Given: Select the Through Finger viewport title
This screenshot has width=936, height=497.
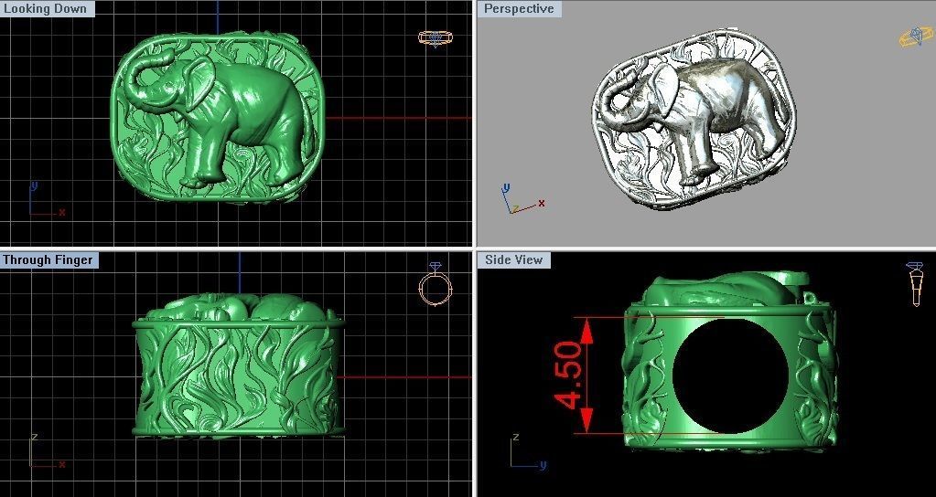Looking at the screenshot, I should tap(48, 259).
